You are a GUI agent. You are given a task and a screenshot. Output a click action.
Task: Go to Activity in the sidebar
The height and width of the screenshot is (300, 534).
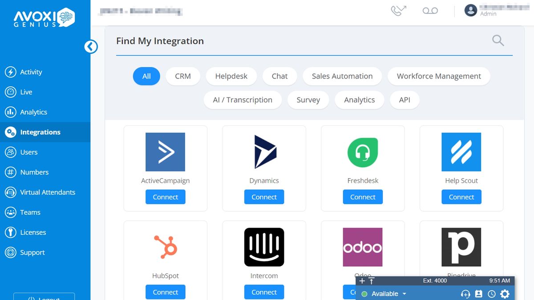point(31,72)
